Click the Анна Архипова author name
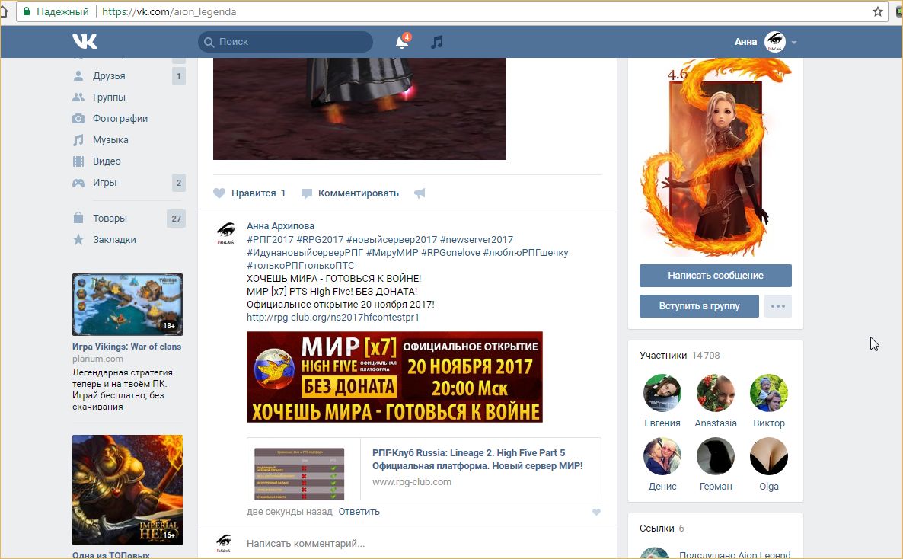 click(280, 226)
